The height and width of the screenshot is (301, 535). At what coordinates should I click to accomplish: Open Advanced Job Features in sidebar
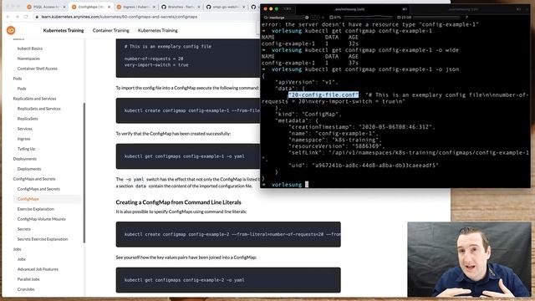[x=38, y=269]
